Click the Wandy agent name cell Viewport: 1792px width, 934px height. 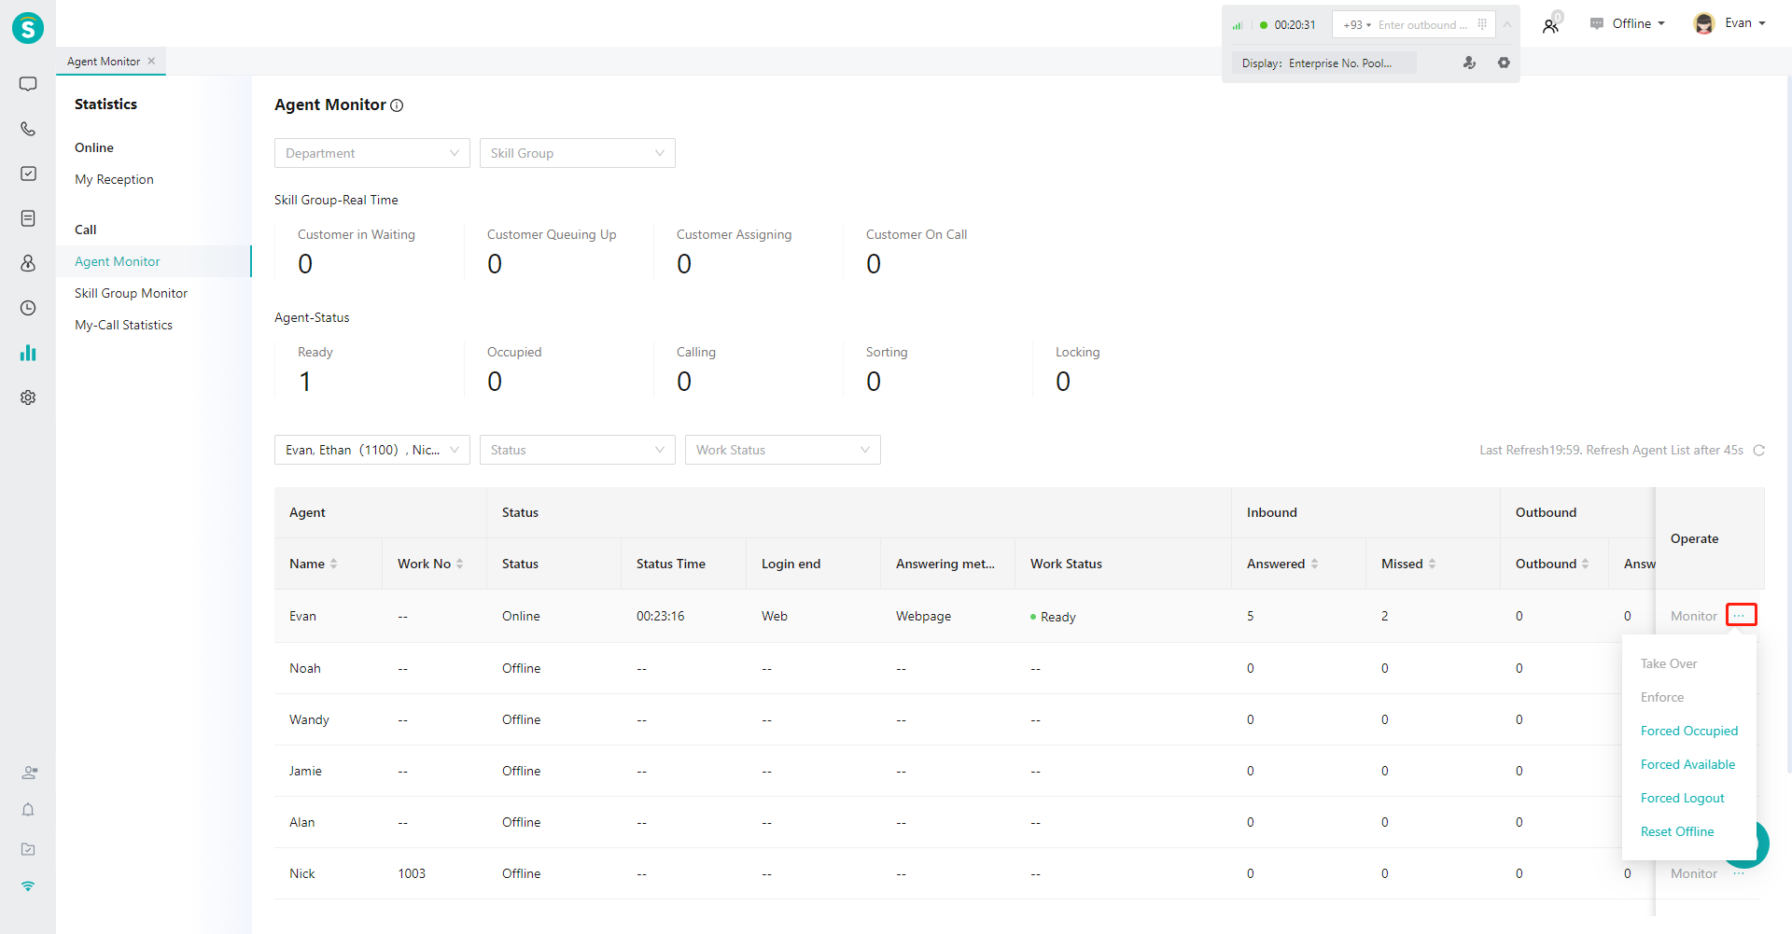tap(309, 719)
